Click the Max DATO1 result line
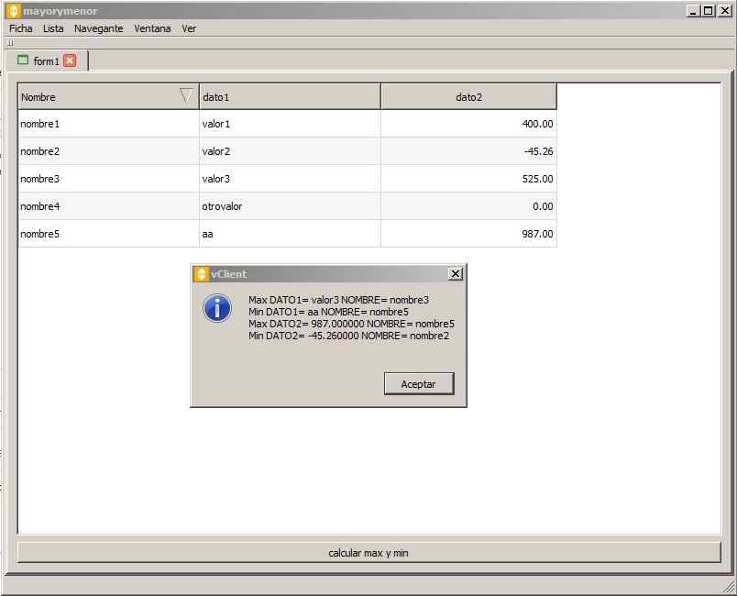 point(338,300)
